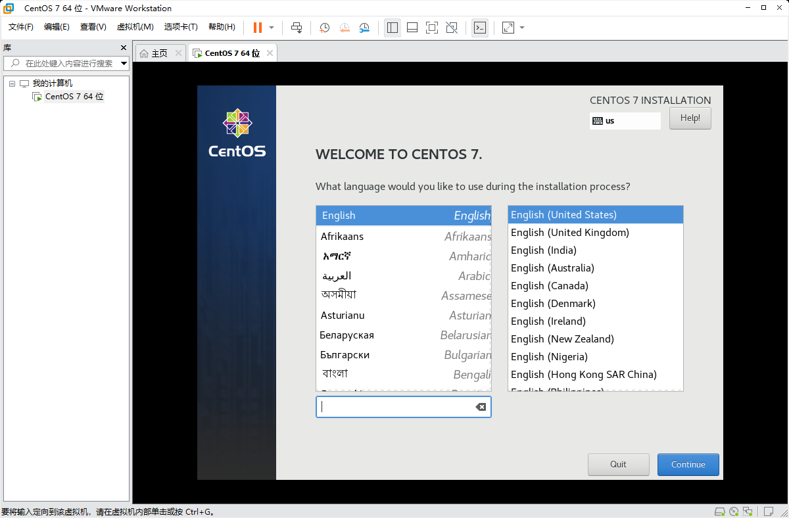Open the 选项卡(T) menu
Image resolution: width=789 pixels, height=518 pixels.
click(181, 27)
